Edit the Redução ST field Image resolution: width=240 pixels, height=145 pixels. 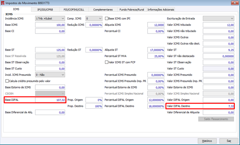click(94, 50)
